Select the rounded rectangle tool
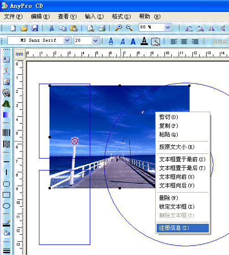229x255 pixels. click(6, 184)
